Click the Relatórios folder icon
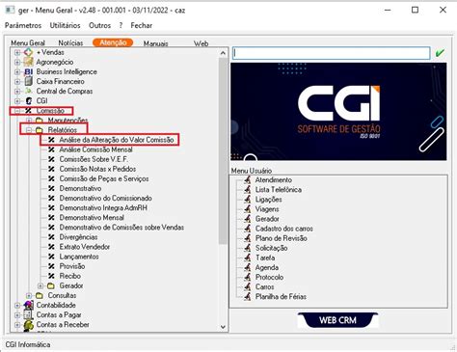 pyautogui.click(x=40, y=130)
